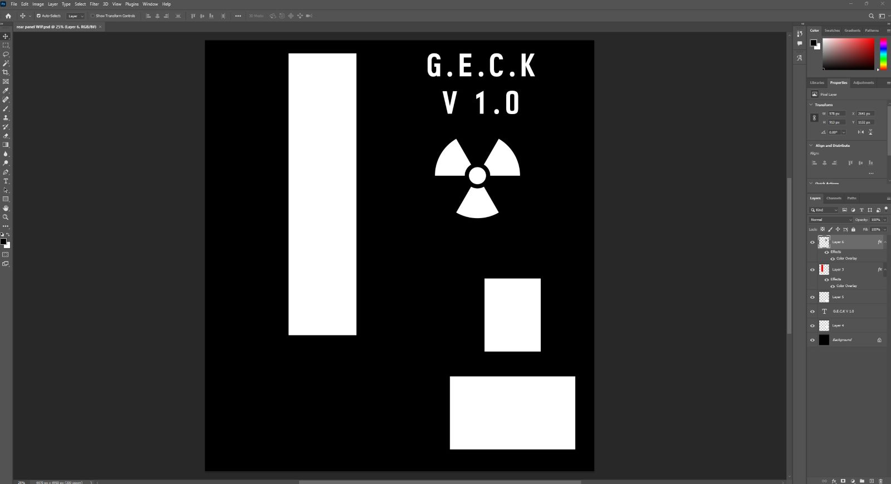The image size is (891, 484).
Task: Click the foreground color swatch in toolbar
Action: [x=3, y=241]
